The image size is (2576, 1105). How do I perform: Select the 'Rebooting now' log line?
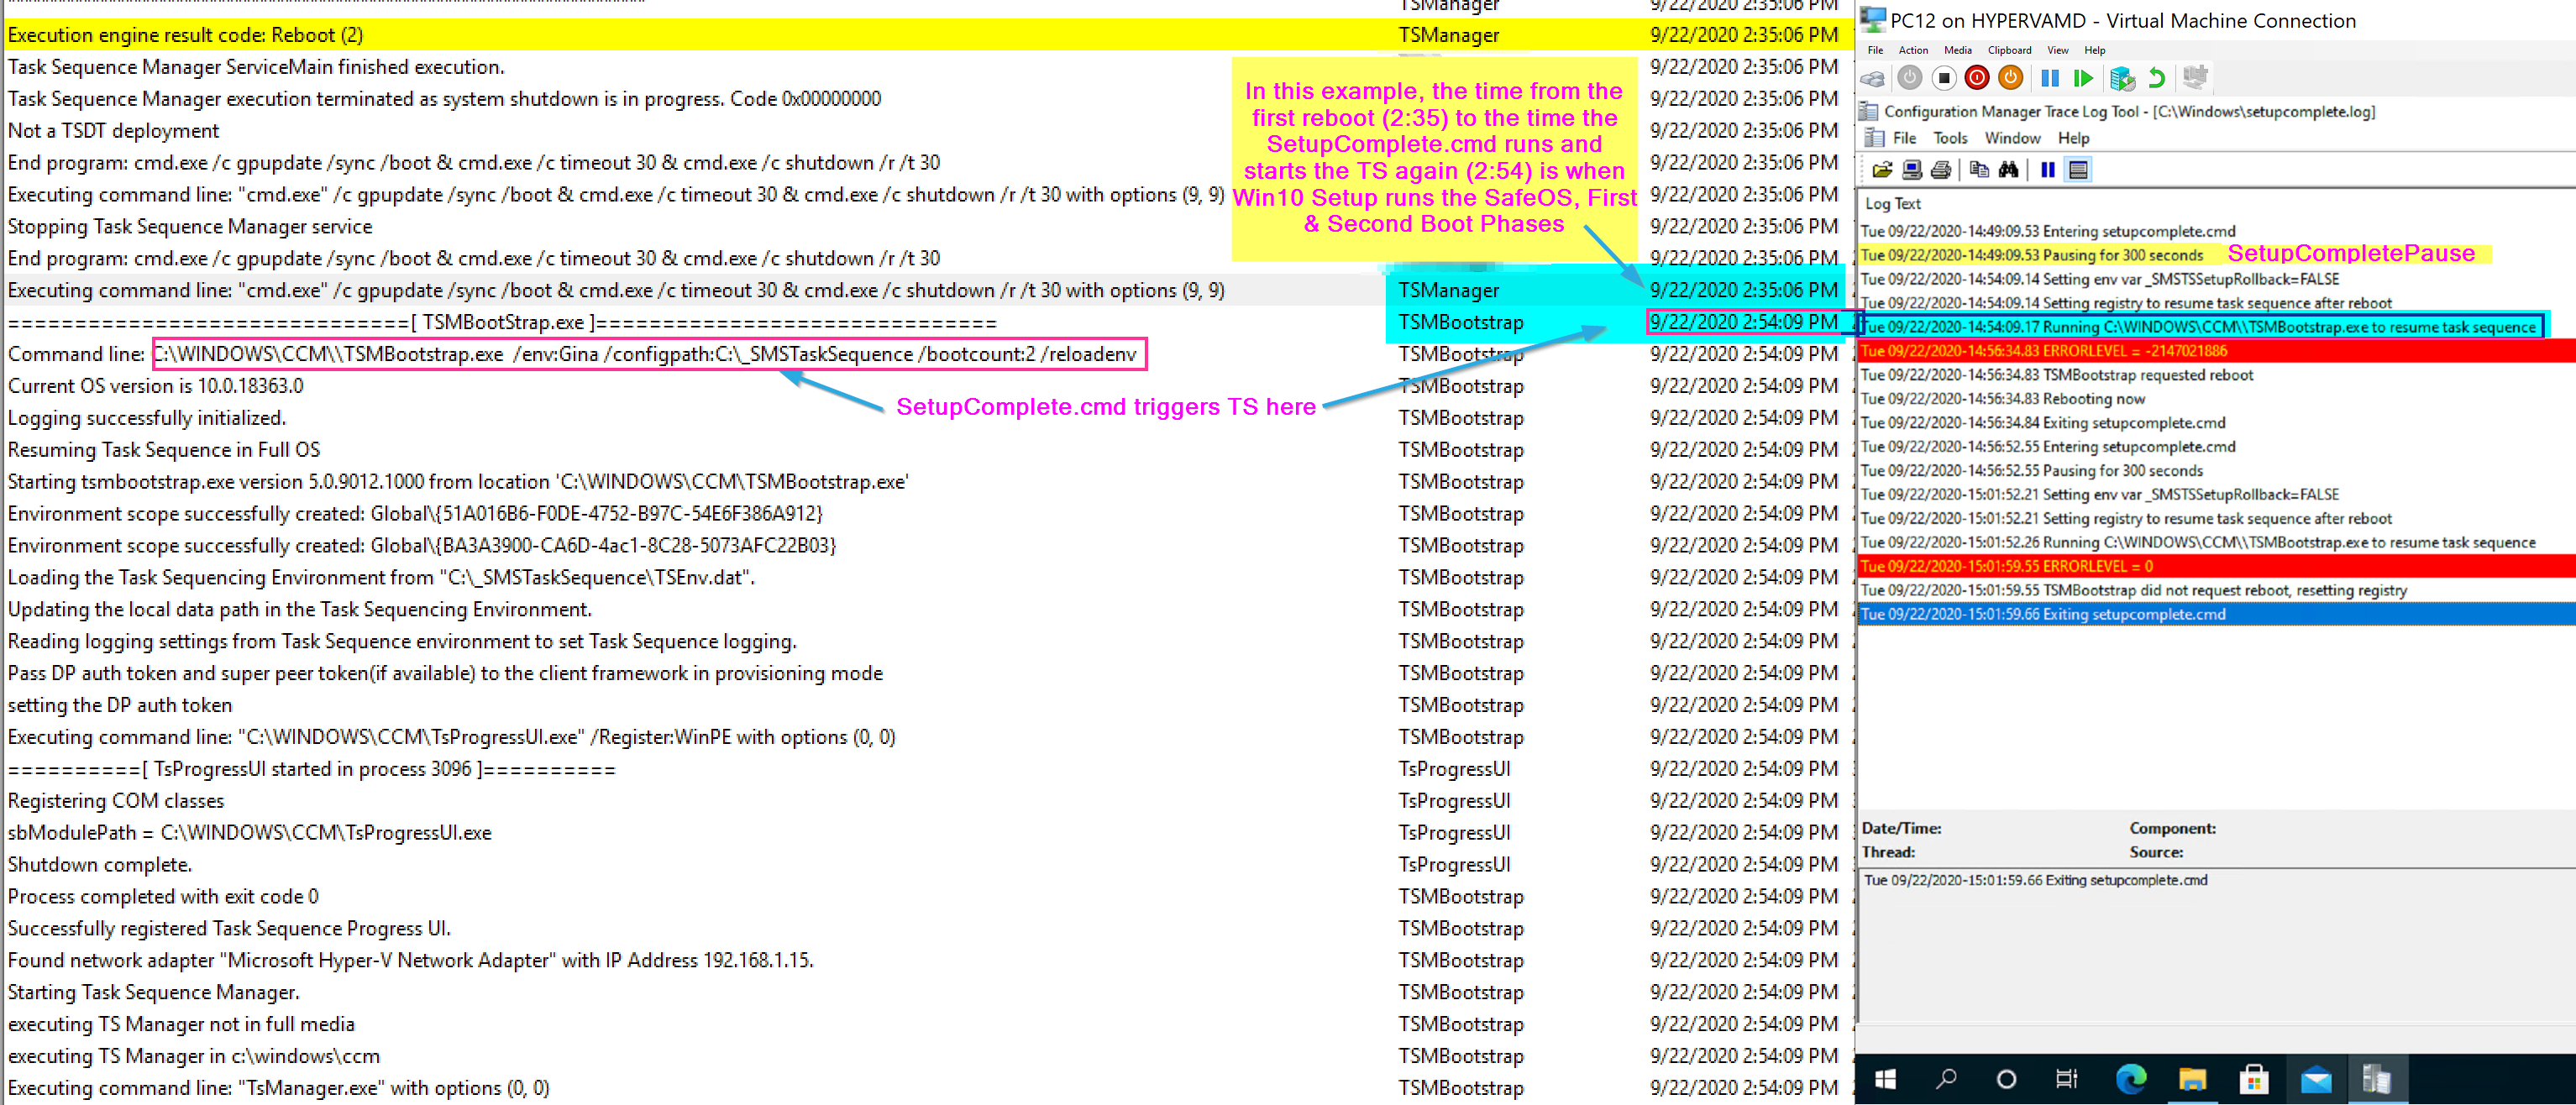pyautogui.click(x=2216, y=399)
